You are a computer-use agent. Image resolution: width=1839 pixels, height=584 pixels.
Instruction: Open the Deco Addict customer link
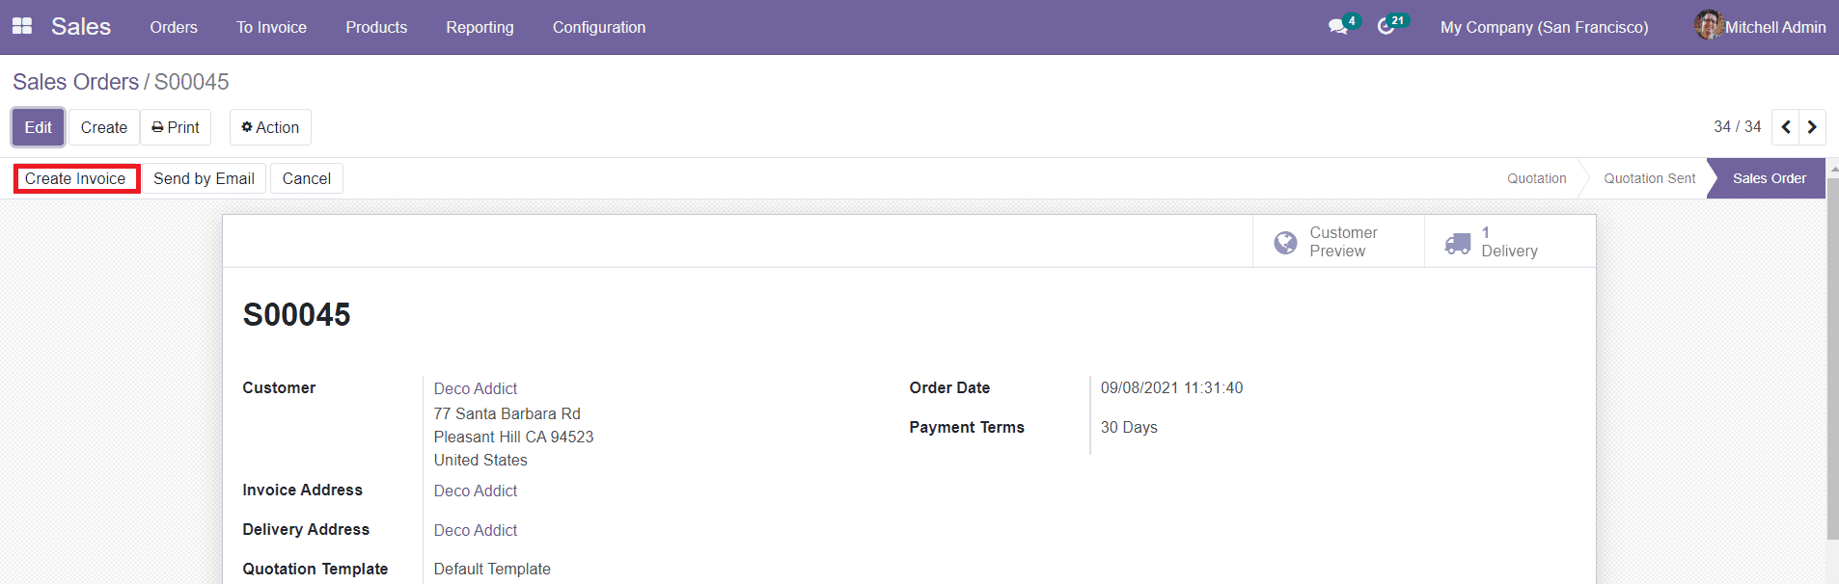475,388
